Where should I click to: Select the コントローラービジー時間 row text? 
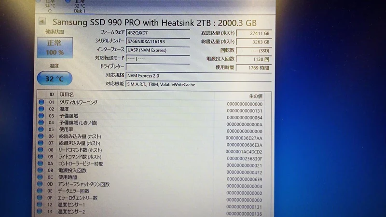point(81,163)
